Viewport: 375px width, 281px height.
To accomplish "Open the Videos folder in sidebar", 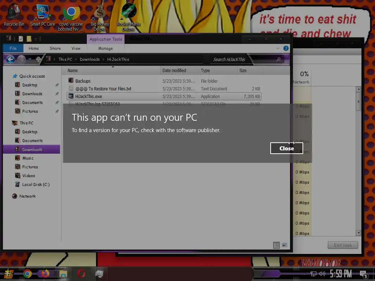I will pyautogui.click(x=29, y=176).
